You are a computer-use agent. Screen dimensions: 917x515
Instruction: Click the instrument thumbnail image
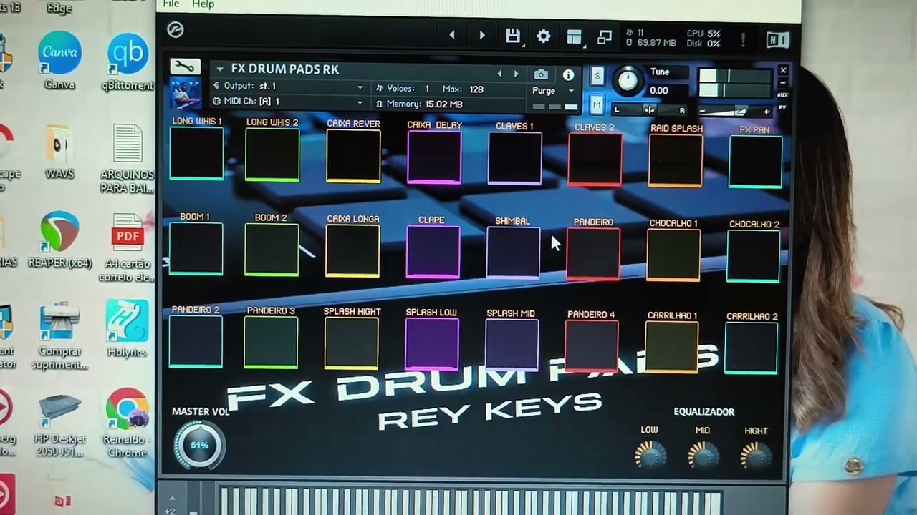185,94
